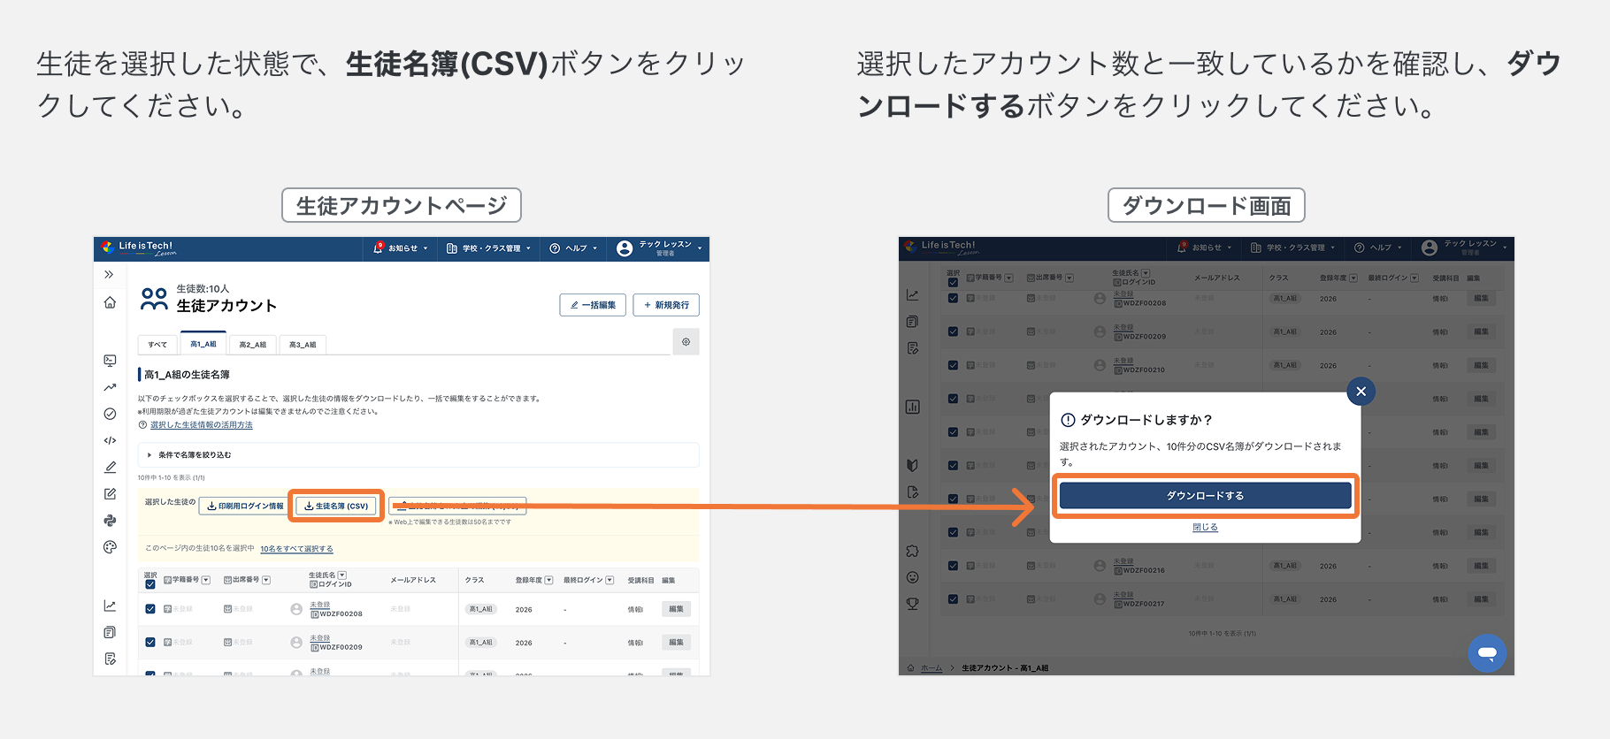
Task: Open テック レッスン account menu on left page
Action: pos(659,248)
